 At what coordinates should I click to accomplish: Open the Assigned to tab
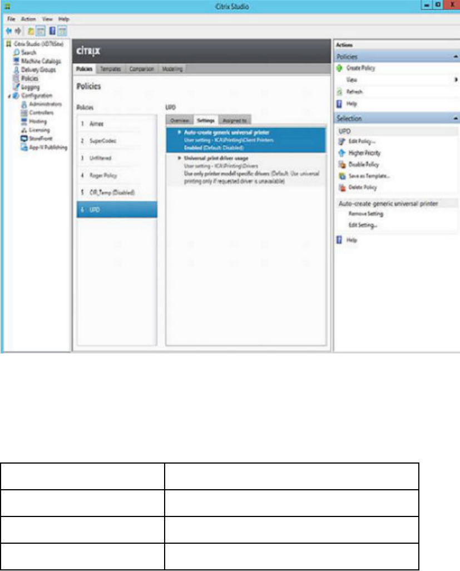point(235,120)
